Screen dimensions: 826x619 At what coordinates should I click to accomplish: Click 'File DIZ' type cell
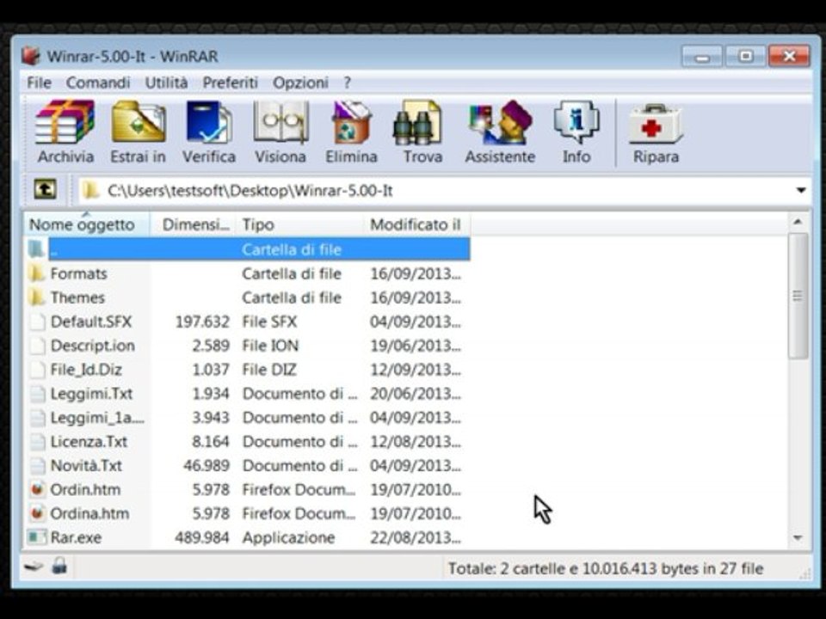point(268,370)
